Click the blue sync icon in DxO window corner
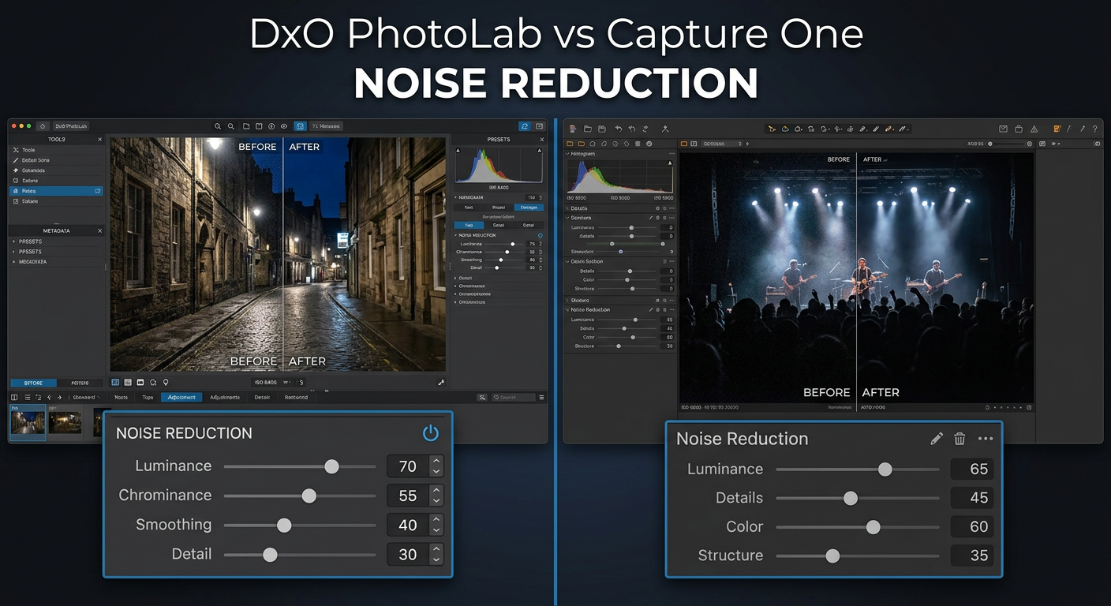 tap(525, 126)
